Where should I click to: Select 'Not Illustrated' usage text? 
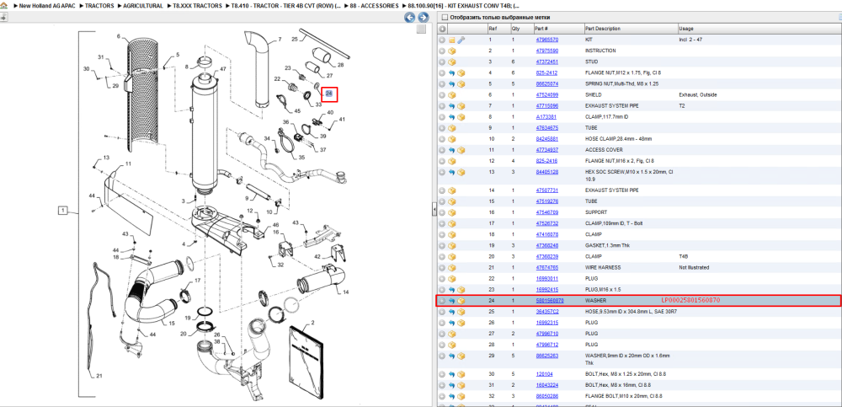(694, 267)
